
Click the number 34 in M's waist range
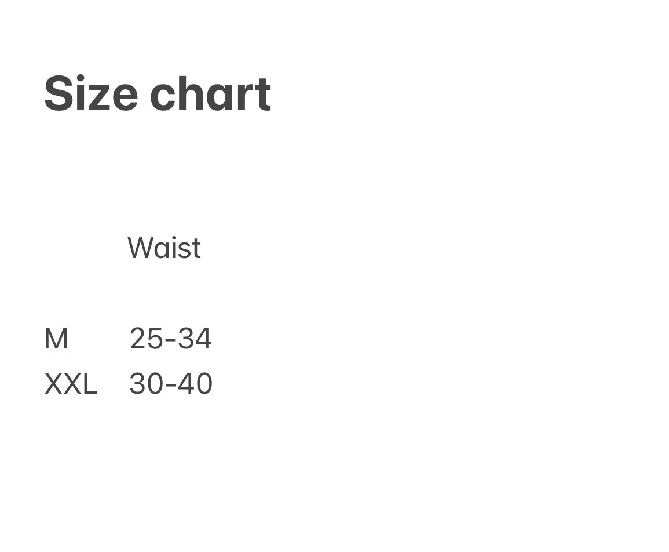pyautogui.click(x=195, y=339)
